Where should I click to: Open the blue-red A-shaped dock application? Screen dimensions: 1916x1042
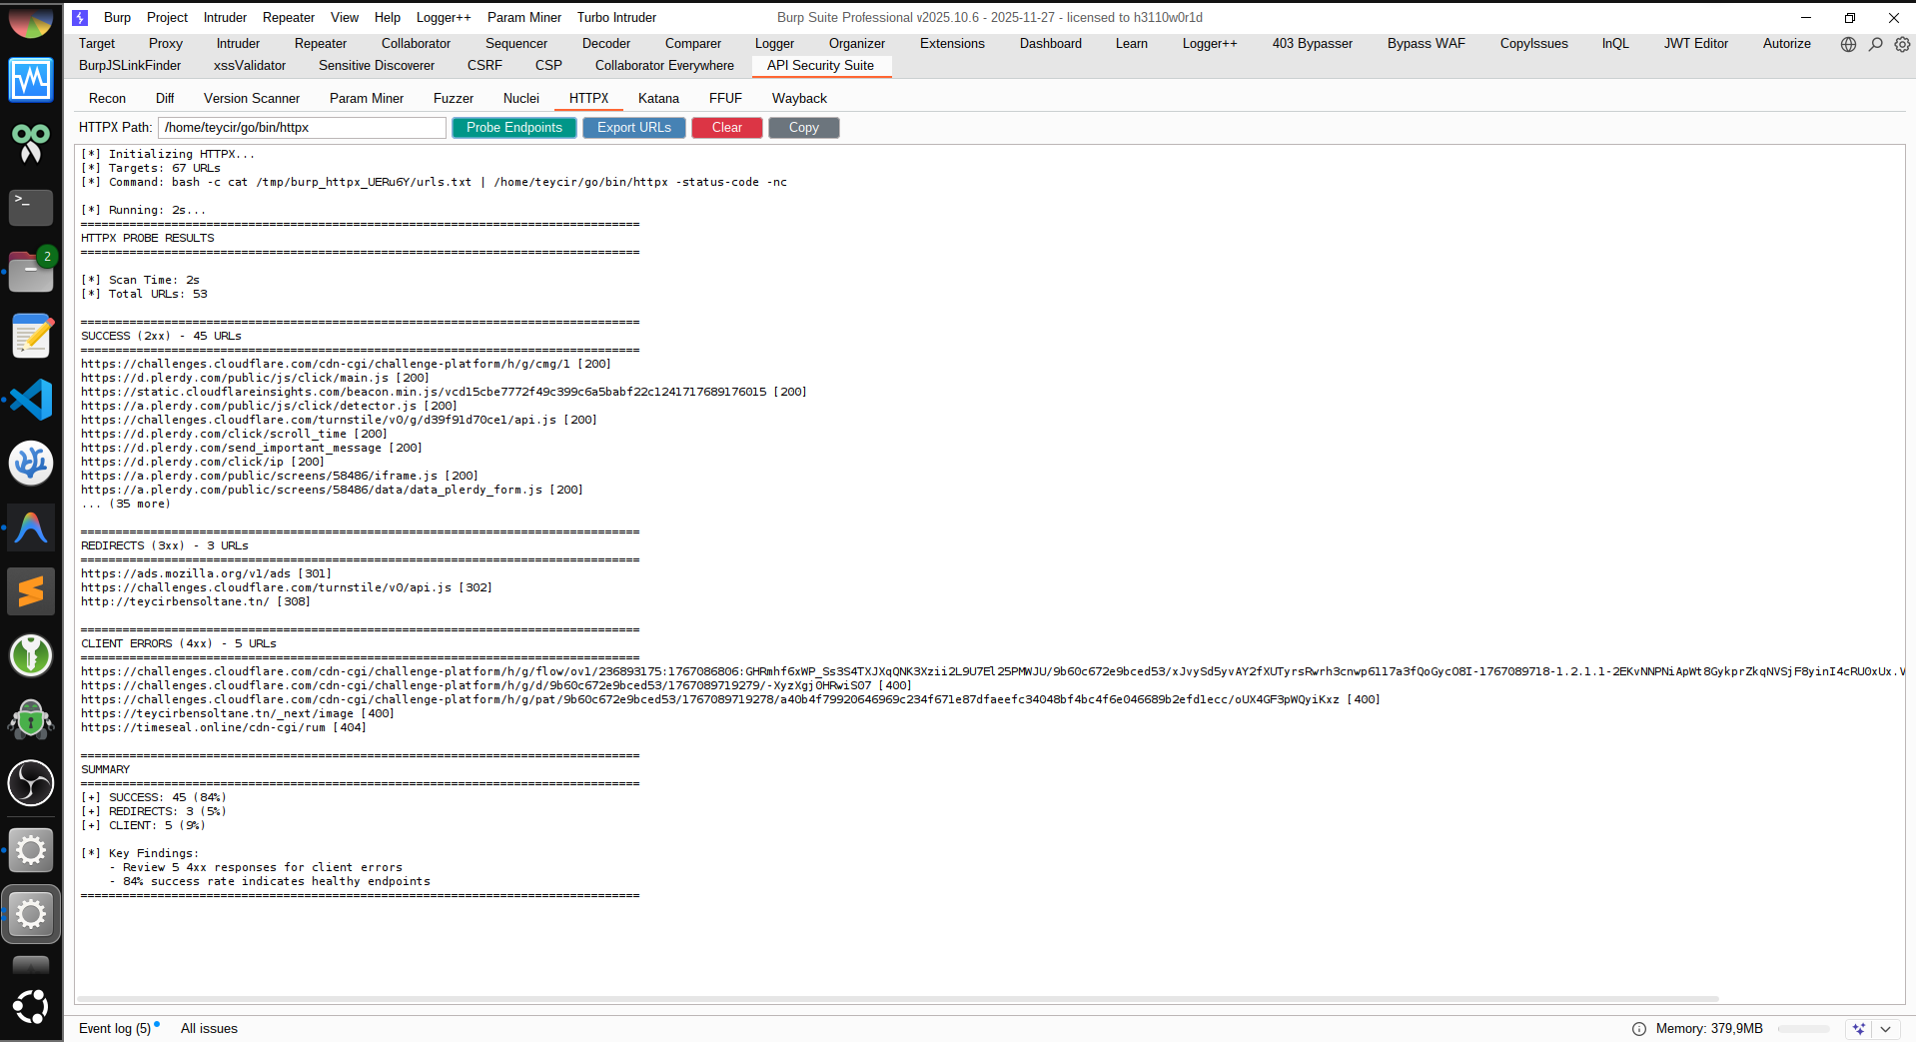pyautogui.click(x=31, y=527)
